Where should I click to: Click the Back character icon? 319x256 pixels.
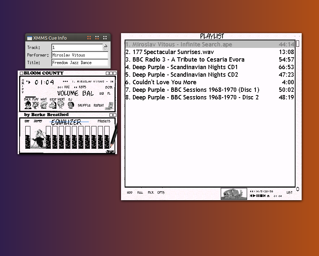point(28,105)
